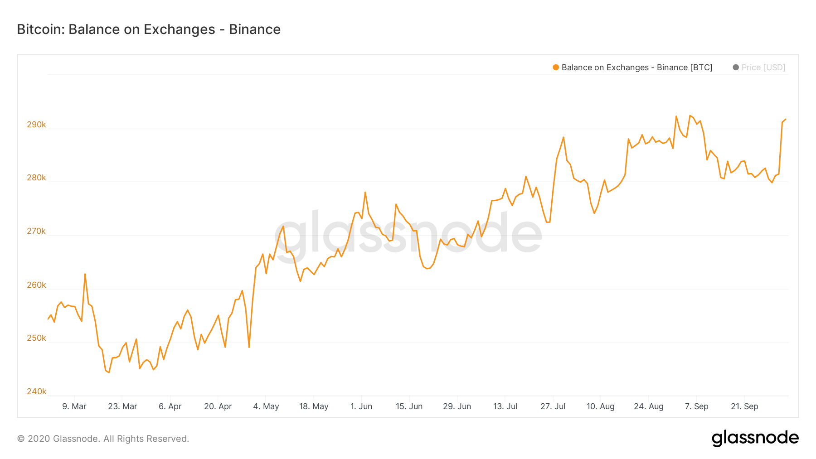Click the 240k y-axis label
816x459 pixels.
click(36, 391)
